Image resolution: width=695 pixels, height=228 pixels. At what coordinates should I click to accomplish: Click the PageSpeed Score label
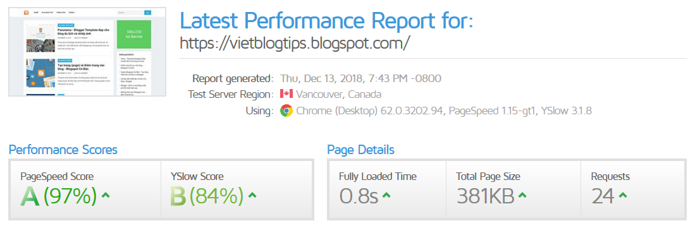57,176
